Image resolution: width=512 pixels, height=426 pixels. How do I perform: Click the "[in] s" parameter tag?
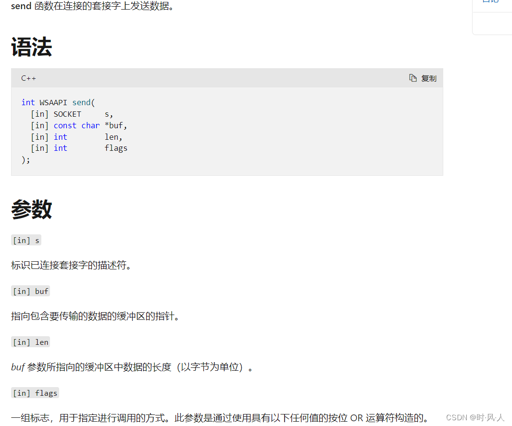26,240
